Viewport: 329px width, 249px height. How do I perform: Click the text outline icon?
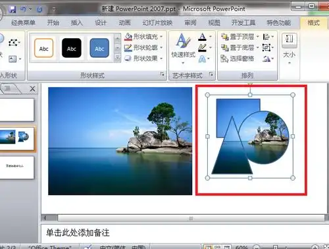pyautogui.click(x=202, y=47)
